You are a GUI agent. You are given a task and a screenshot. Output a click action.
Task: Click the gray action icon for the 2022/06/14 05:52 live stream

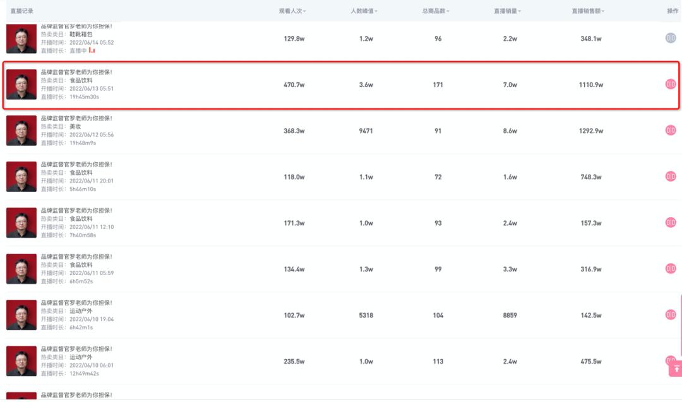(x=671, y=38)
